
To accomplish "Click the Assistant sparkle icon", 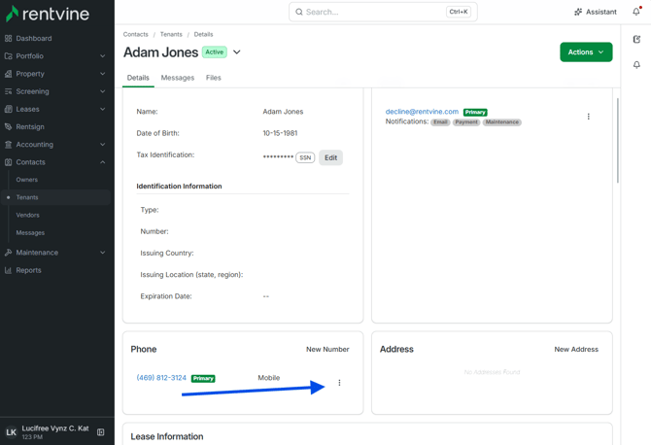I will pyautogui.click(x=578, y=12).
